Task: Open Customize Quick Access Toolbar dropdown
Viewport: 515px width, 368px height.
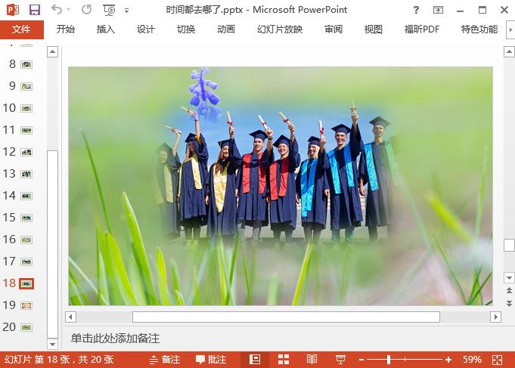Action: pyautogui.click(x=126, y=11)
